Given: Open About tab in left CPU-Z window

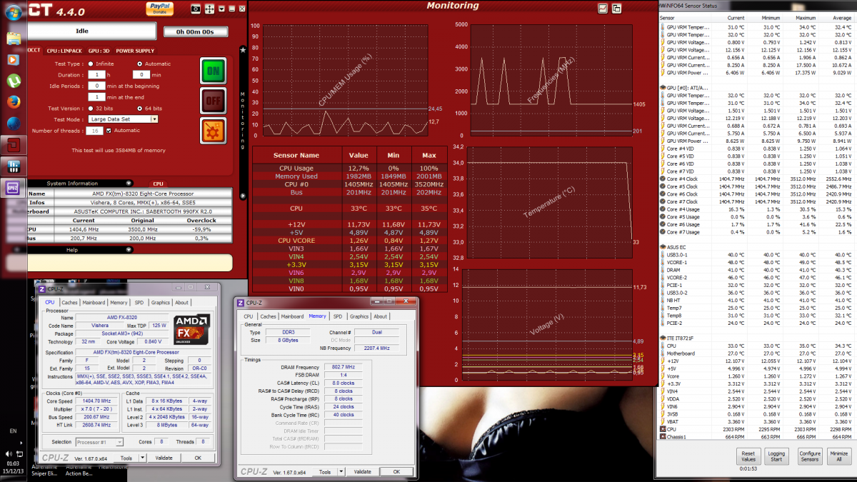Looking at the screenshot, I should [x=182, y=303].
